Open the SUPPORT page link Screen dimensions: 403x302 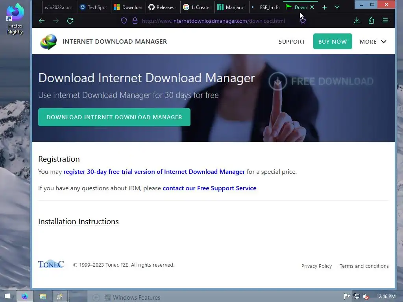click(x=292, y=42)
